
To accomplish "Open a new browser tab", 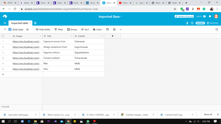I will pos(186,3).
